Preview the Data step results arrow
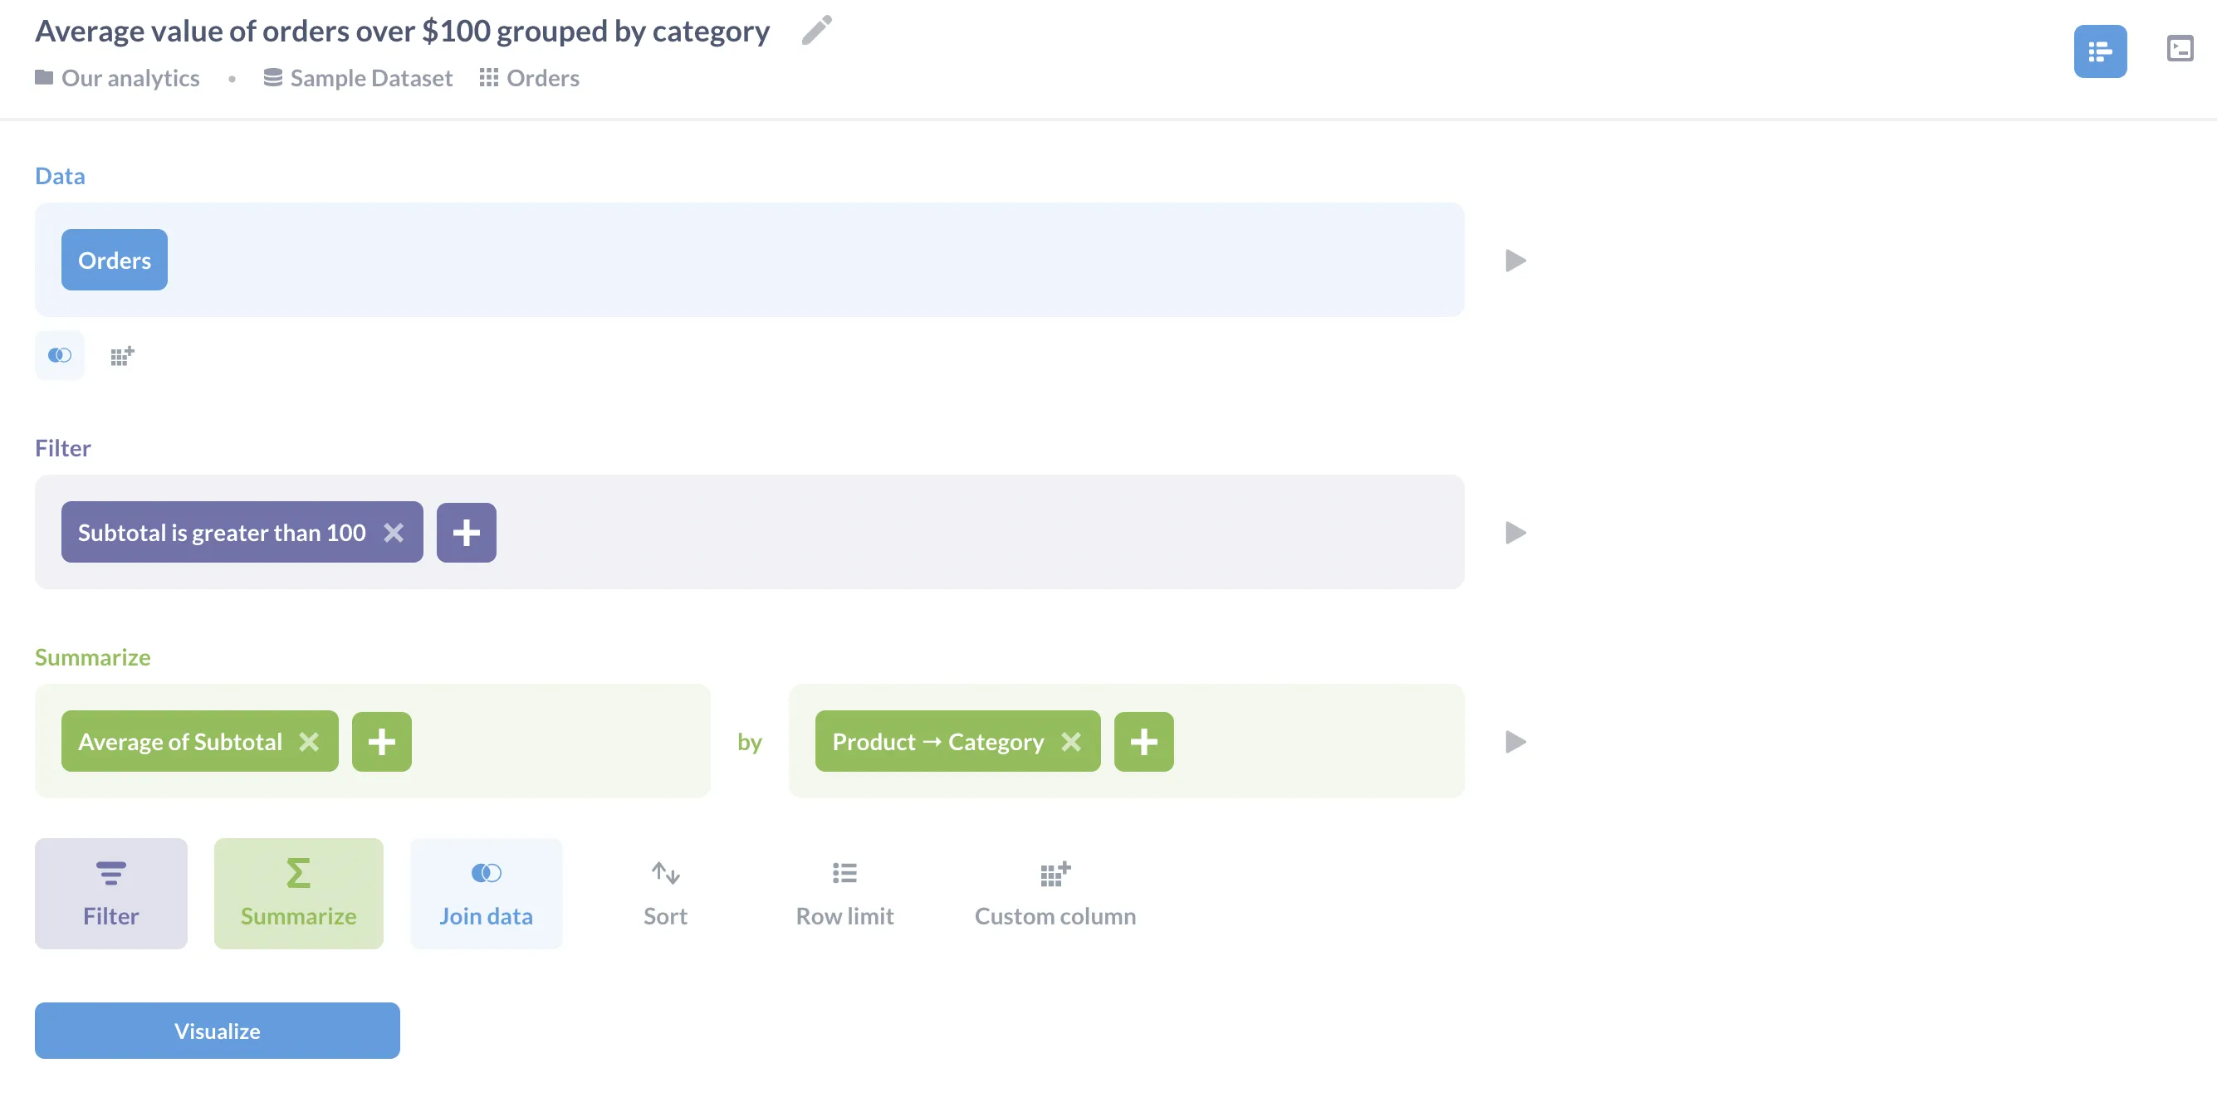 [x=1515, y=261]
